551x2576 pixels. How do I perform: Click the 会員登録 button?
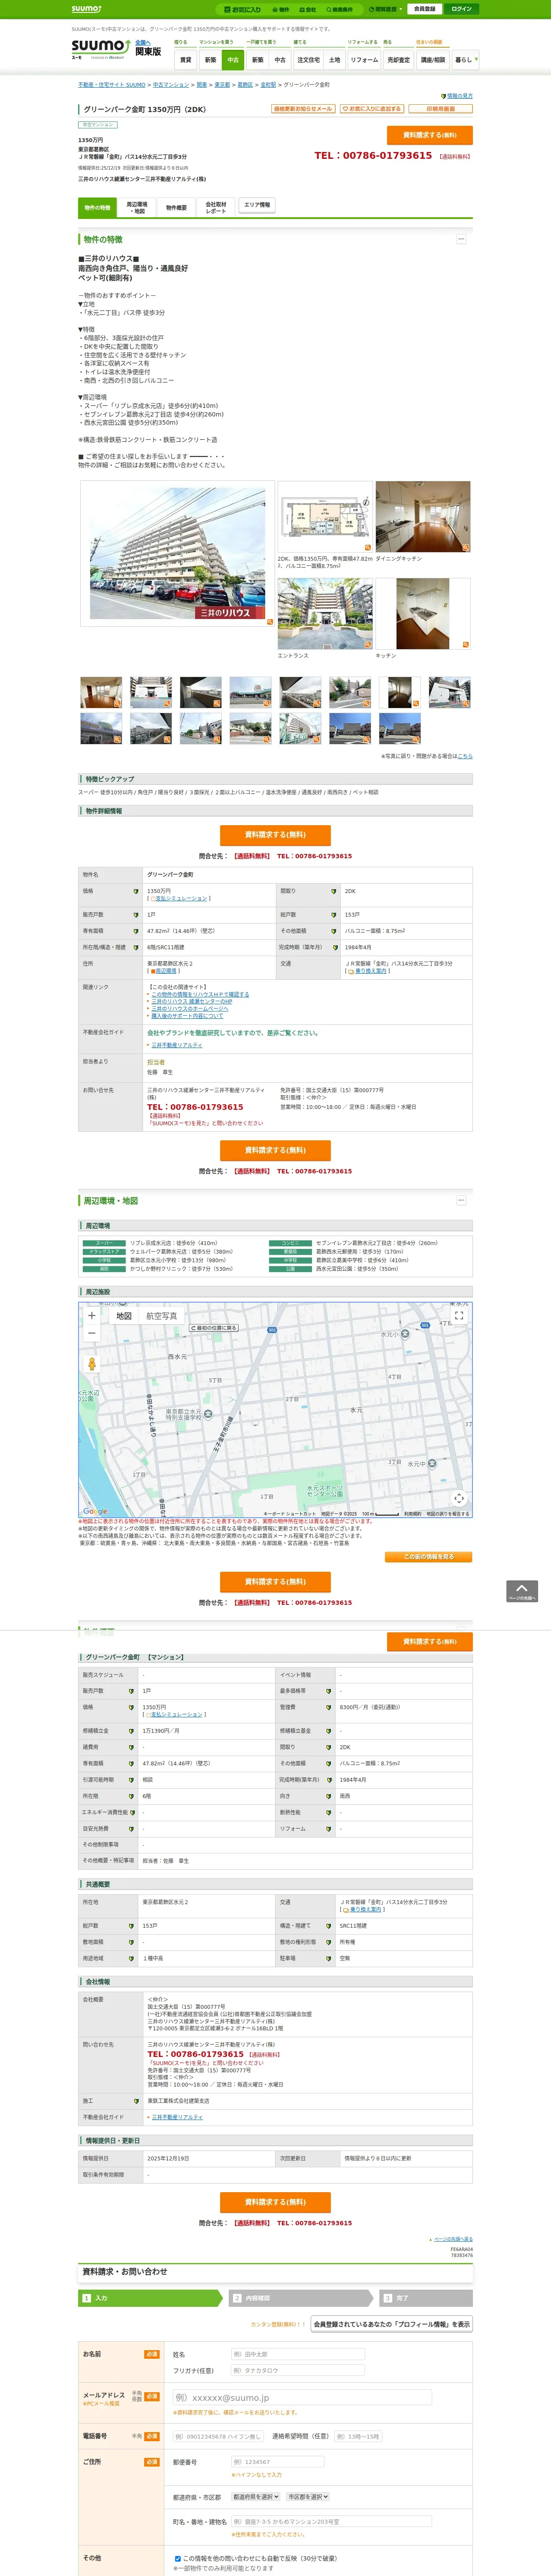[x=424, y=9]
